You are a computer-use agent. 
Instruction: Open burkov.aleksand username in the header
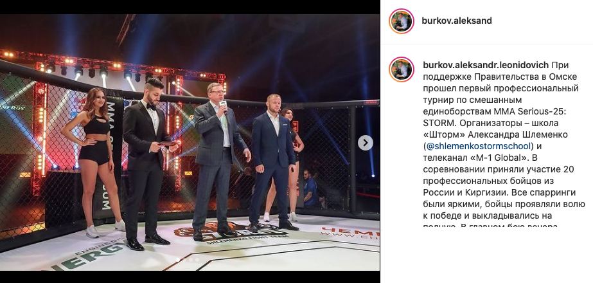coord(457,21)
